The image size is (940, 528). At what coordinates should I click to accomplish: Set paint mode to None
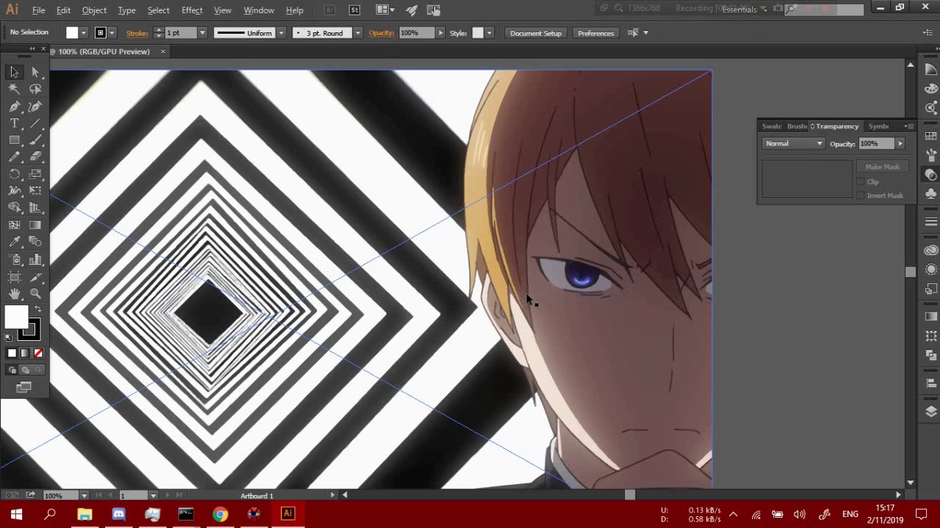coord(38,353)
